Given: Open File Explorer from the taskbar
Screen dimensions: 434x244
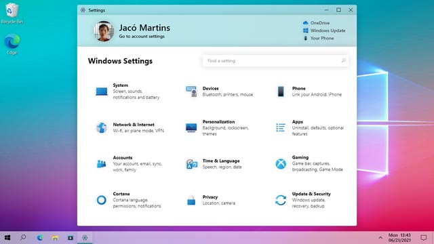Looking at the screenshot, I should coord(55,238).
